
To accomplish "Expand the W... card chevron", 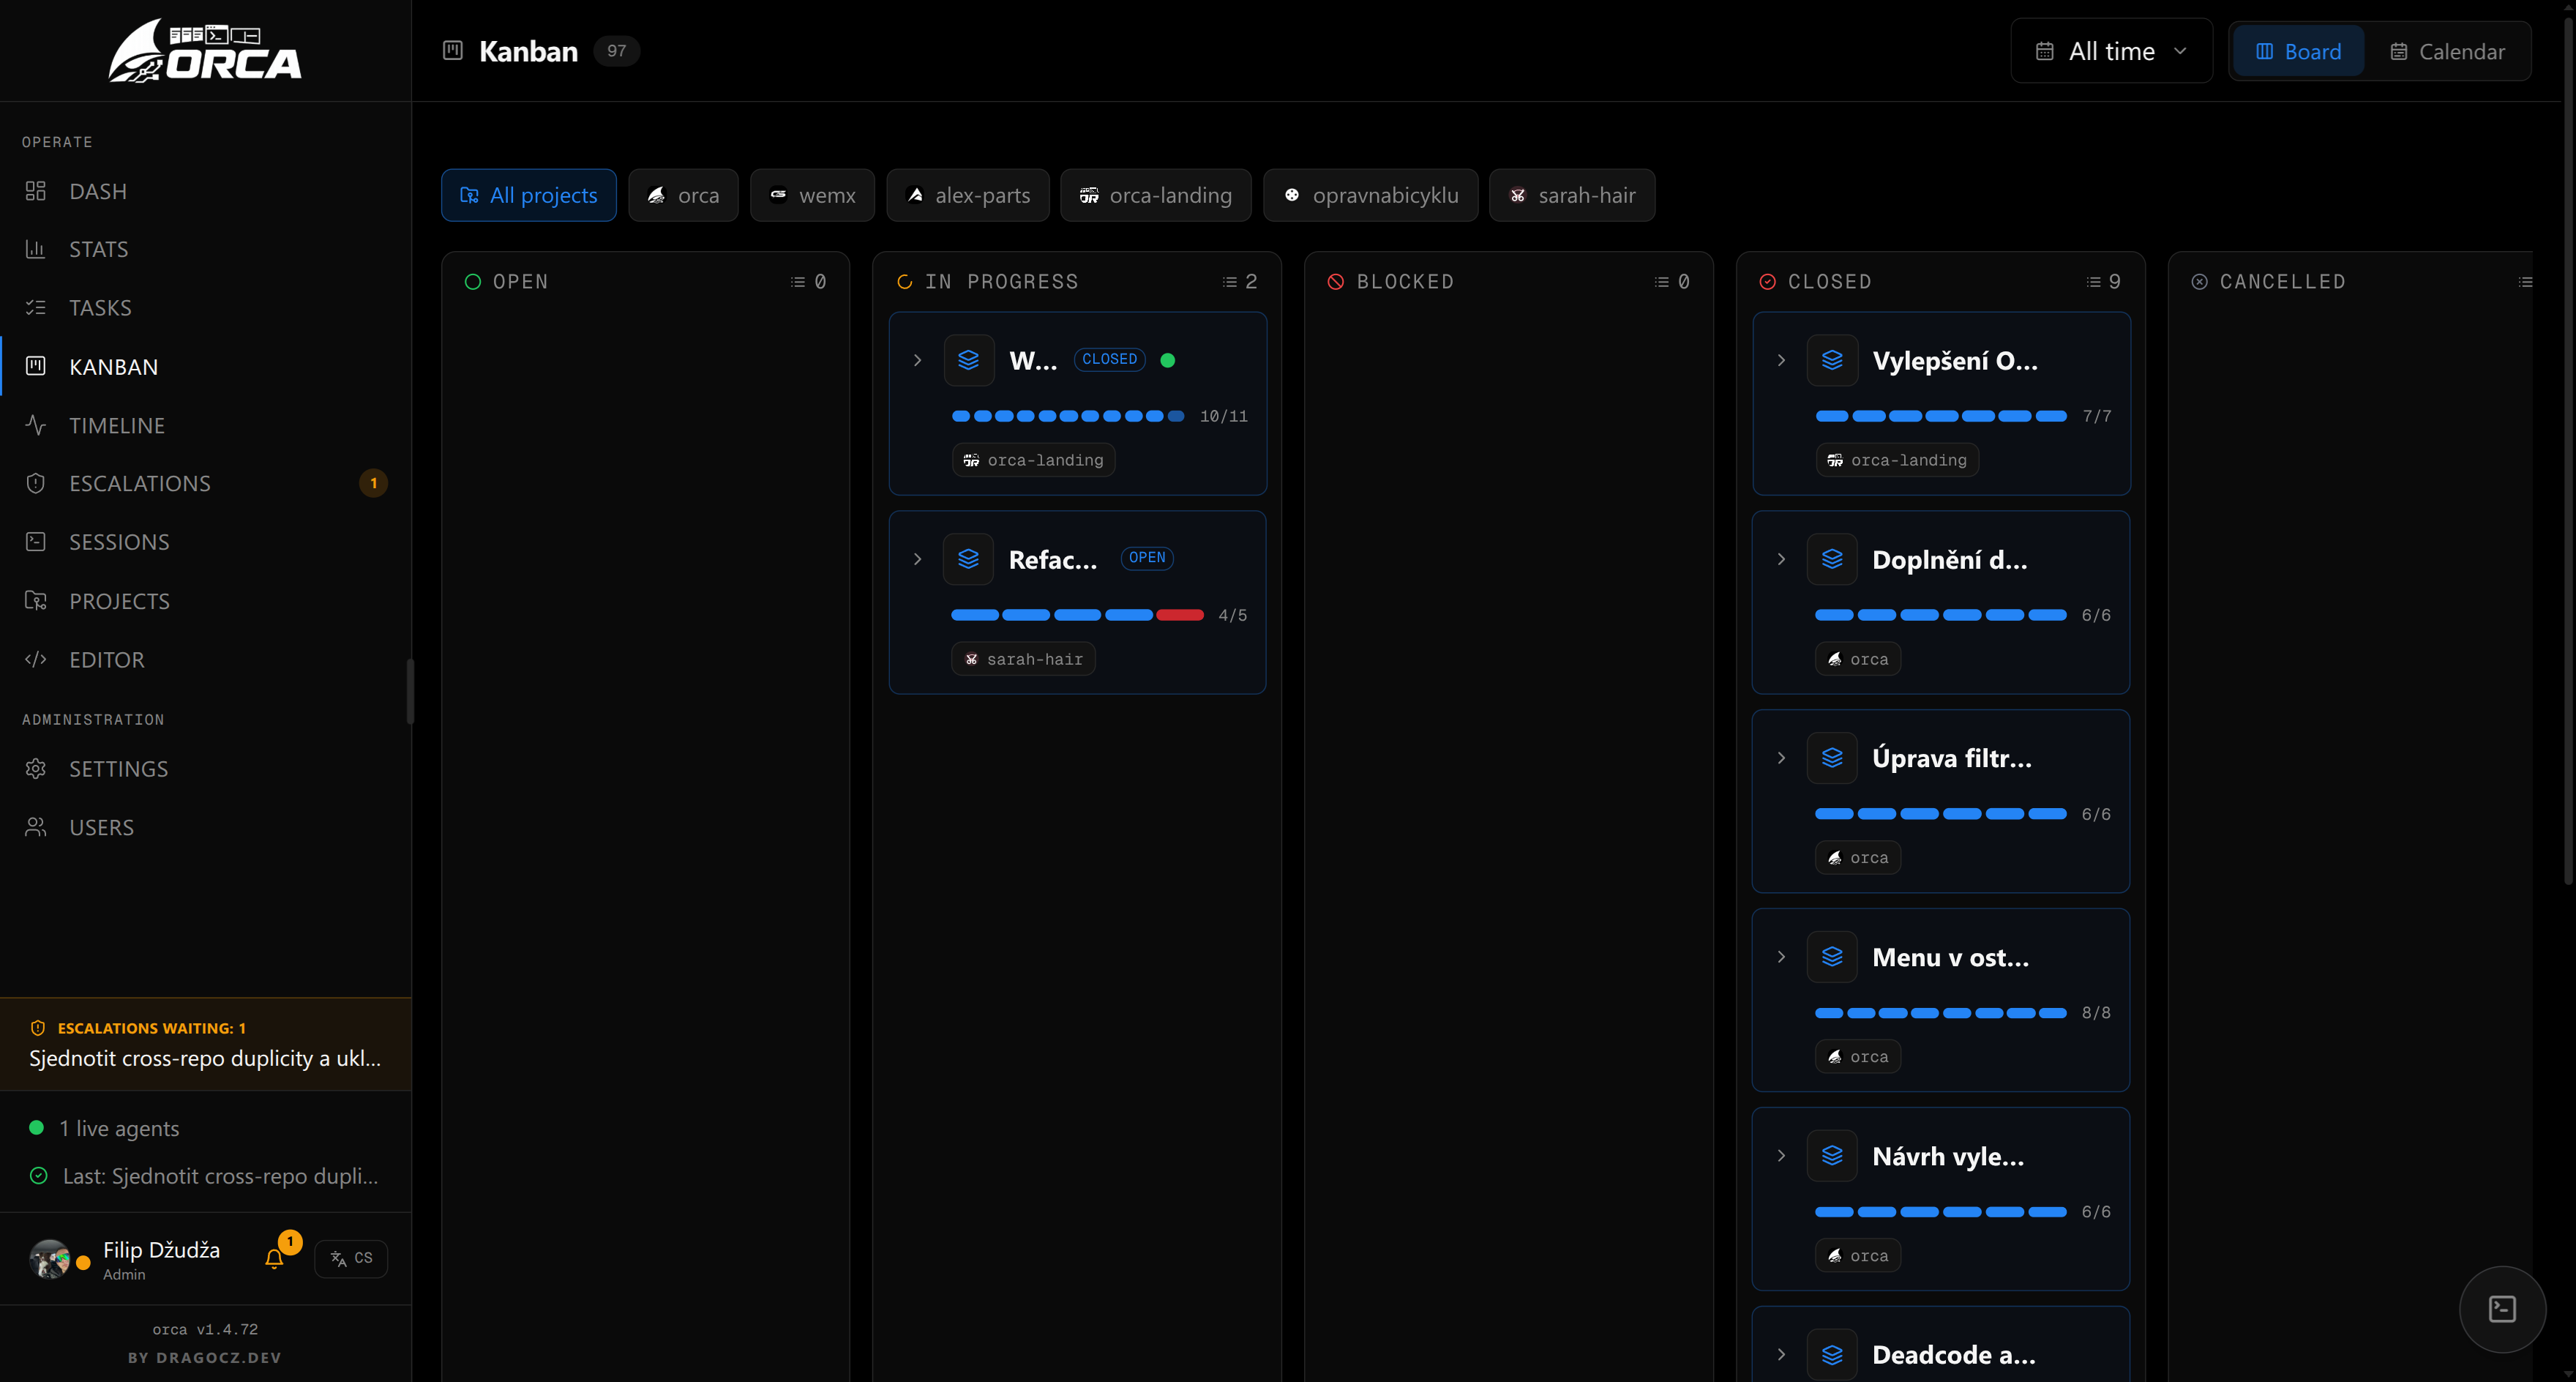I will pyautogui.click(x=918, y=360).
